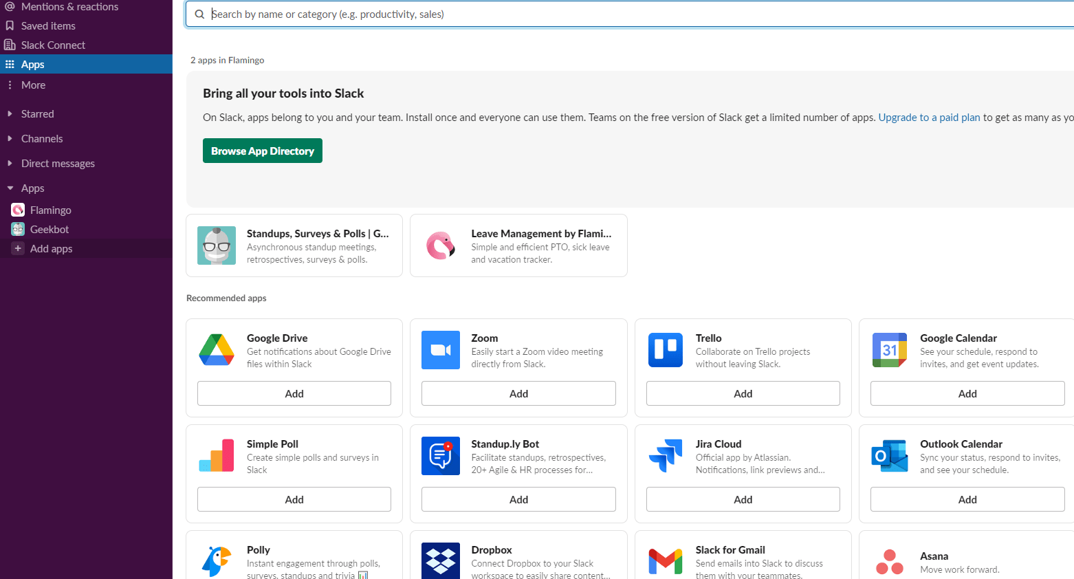Open the Flamingo app from the sidebar
Viewport: 1074px width, 579px height.
tap(50, 210)
